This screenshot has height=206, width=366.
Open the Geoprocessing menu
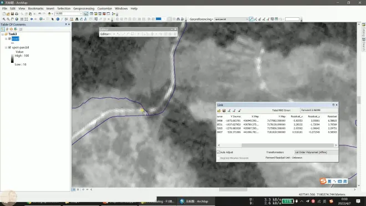click(84, 8)
